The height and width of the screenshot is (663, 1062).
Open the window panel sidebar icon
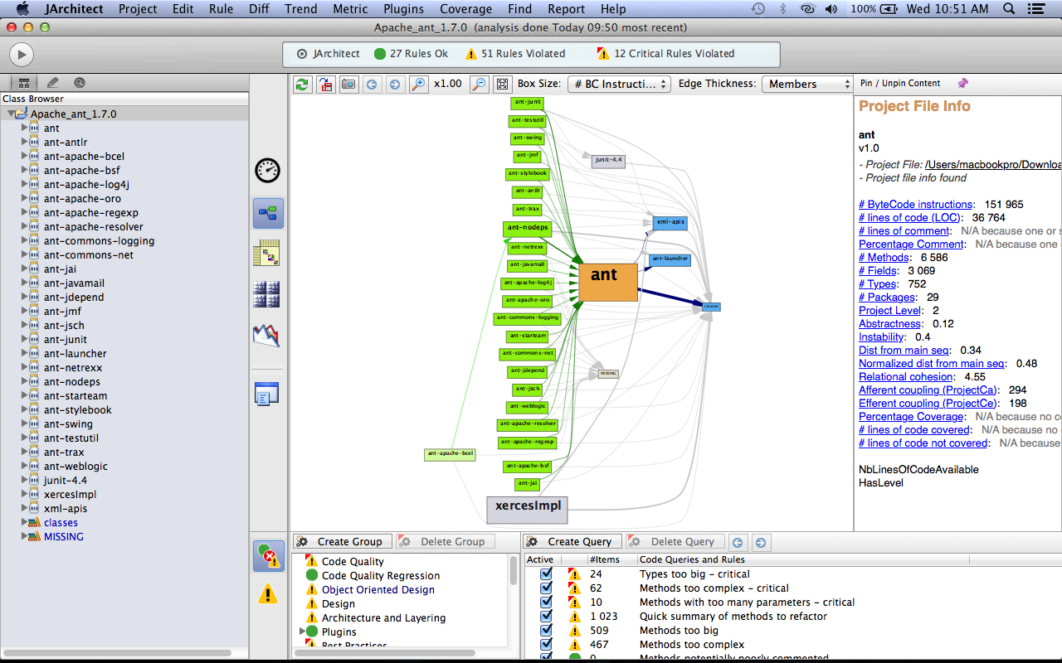coord(266,394)
